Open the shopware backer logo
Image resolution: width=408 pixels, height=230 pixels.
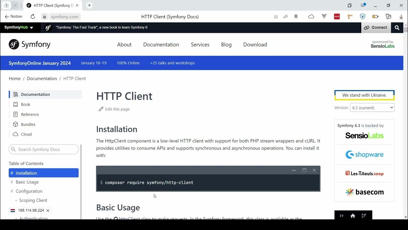pyautogui.click(x=364, y=155)
